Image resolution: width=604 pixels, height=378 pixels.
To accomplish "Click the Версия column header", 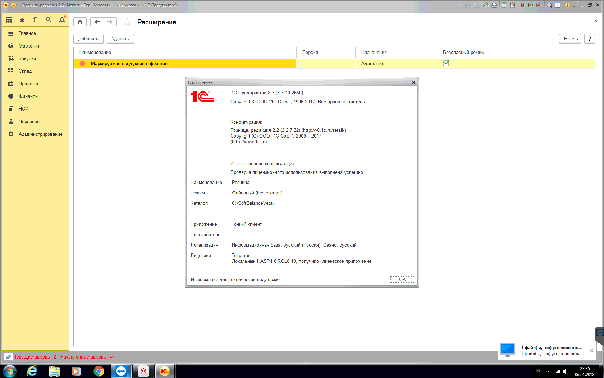I will (326, 52).
